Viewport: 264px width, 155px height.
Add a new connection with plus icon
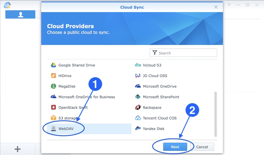(18, 149)
